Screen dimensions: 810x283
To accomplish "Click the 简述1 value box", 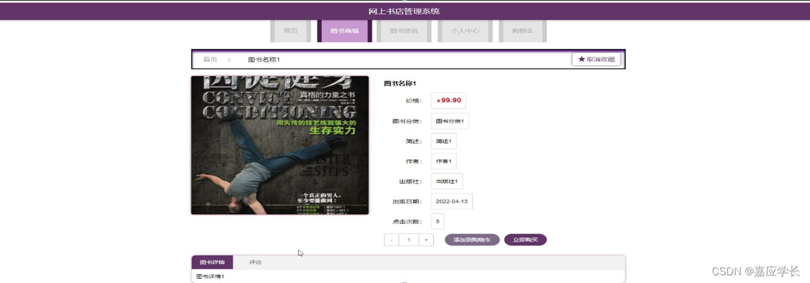I will tap(443, 141).
